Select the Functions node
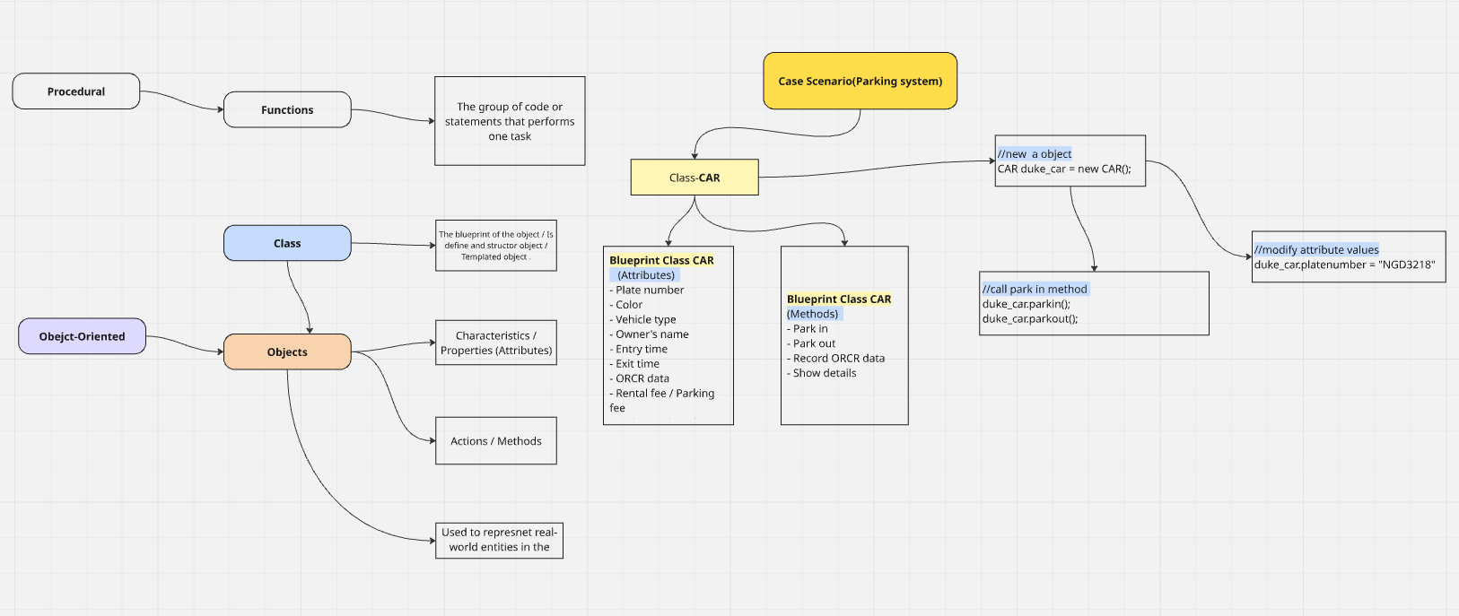Image resolution: width=1459 pixels, height=616 pixels. click(x=287, y=109)
